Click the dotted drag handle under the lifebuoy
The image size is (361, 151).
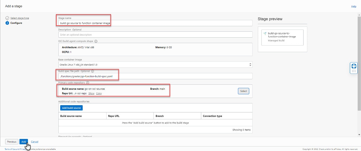pyautogui.click(x=354, y=71)
